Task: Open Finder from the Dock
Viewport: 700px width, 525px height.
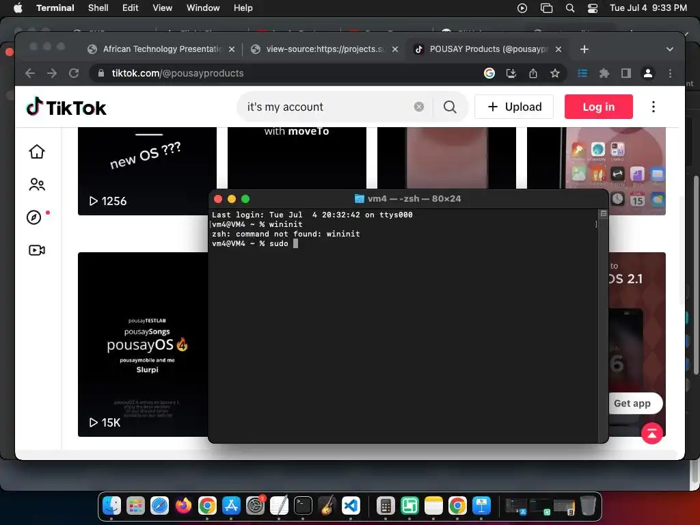Action: [111, 506]
